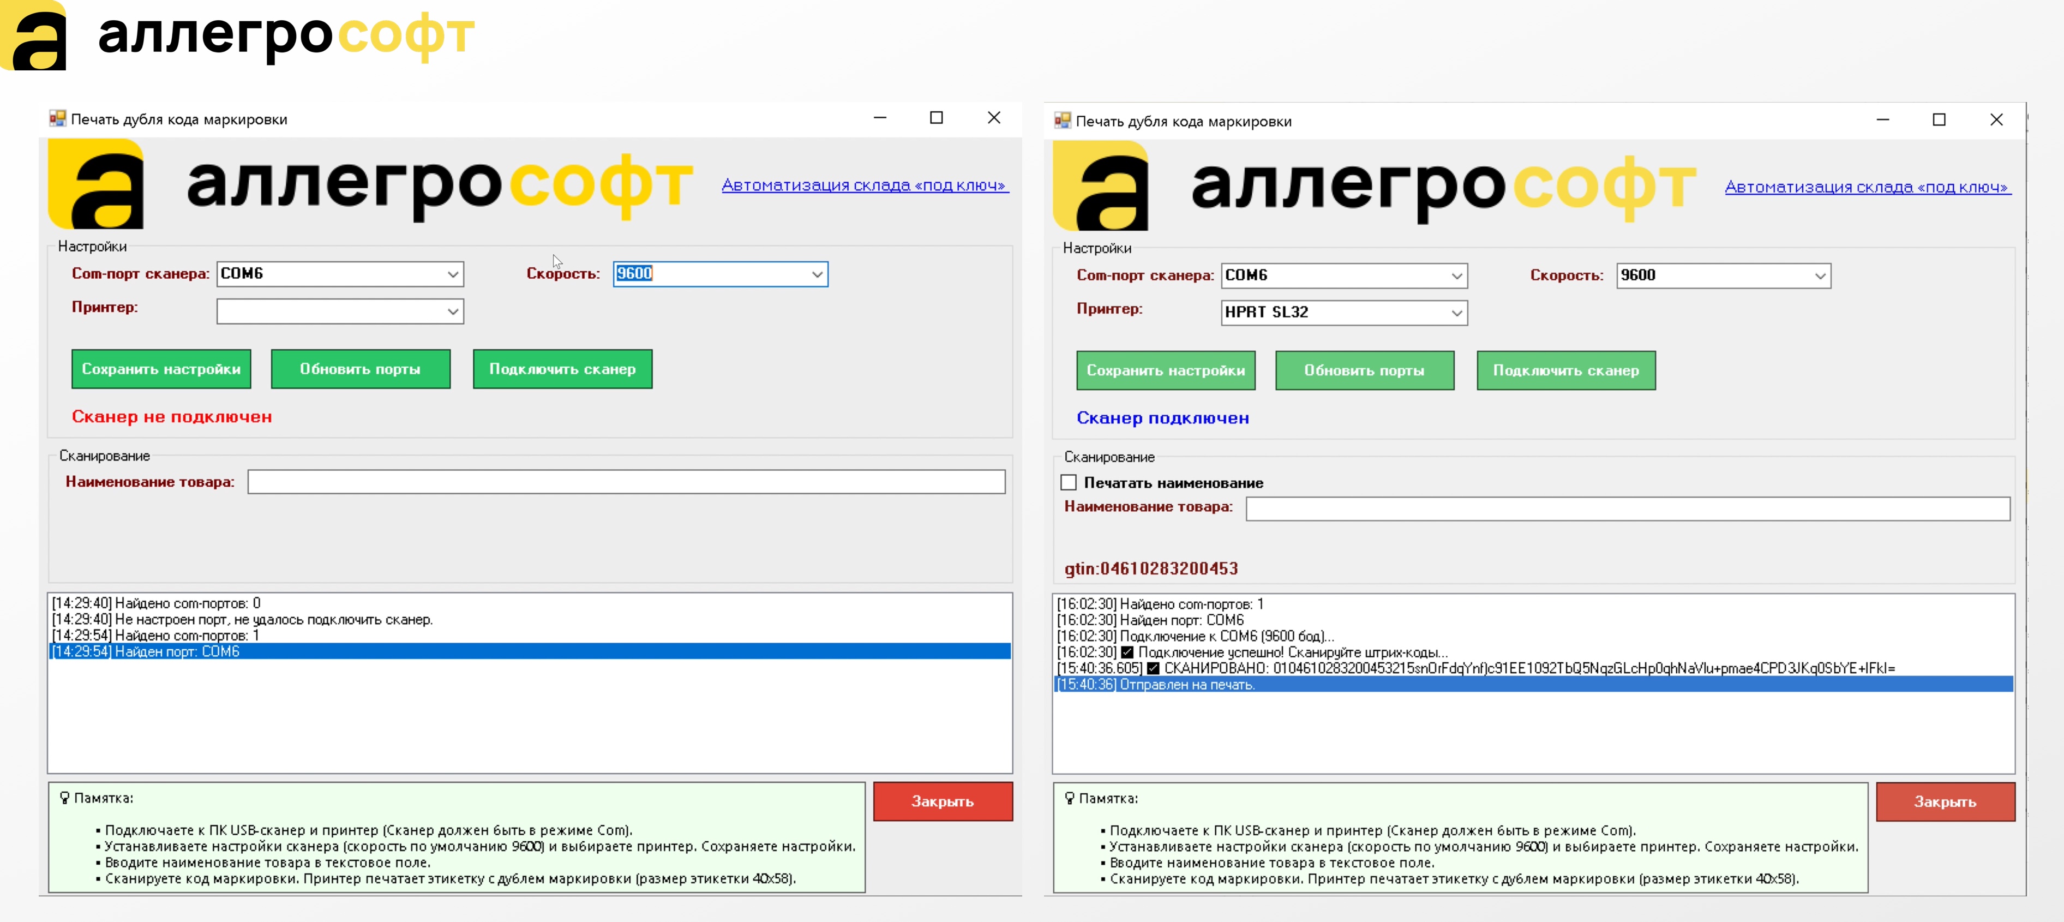Click the top-left page Allegrosoft logo
Screen dimensions: 2064x922
click(34, 36)
